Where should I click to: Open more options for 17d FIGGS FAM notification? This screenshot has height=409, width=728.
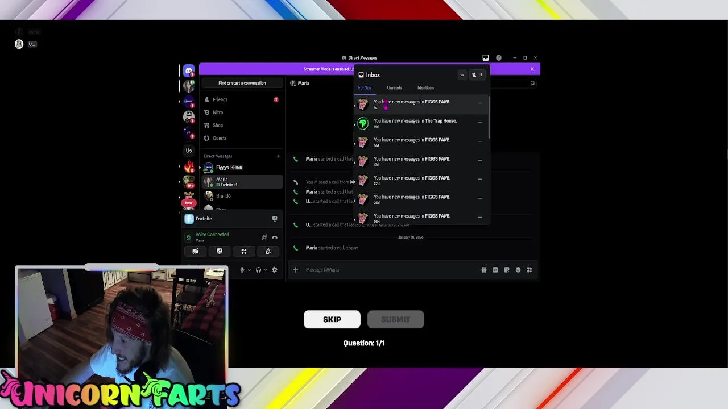[480, 160]
